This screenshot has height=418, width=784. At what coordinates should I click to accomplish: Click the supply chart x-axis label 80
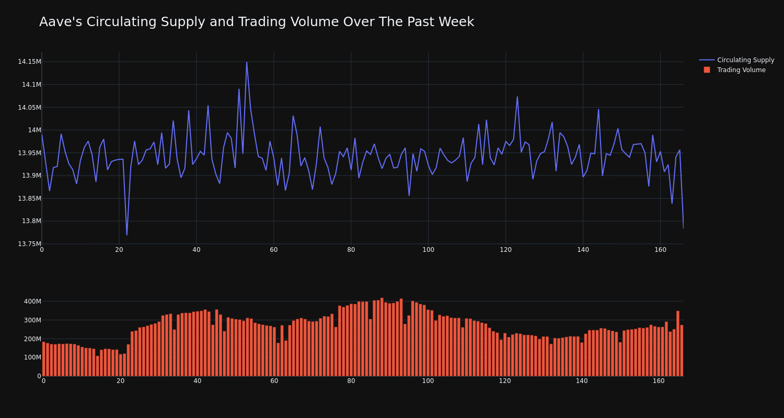[x=351, y=250]
